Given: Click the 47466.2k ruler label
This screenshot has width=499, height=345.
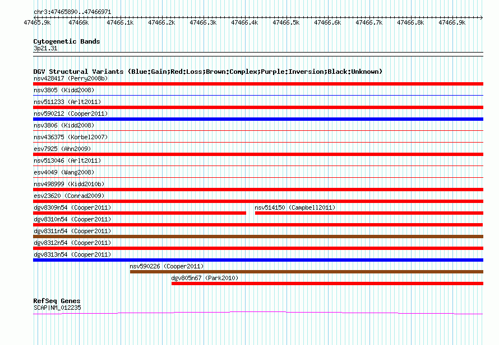Looking at the screenshot, I should pos(161,22).
